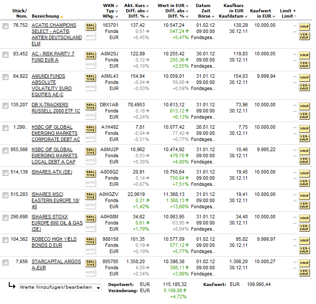Open ISHARES MSCI EASTERN EUROPE 10/40 link
The image size is (316, 304).
[x=55, y=200]
